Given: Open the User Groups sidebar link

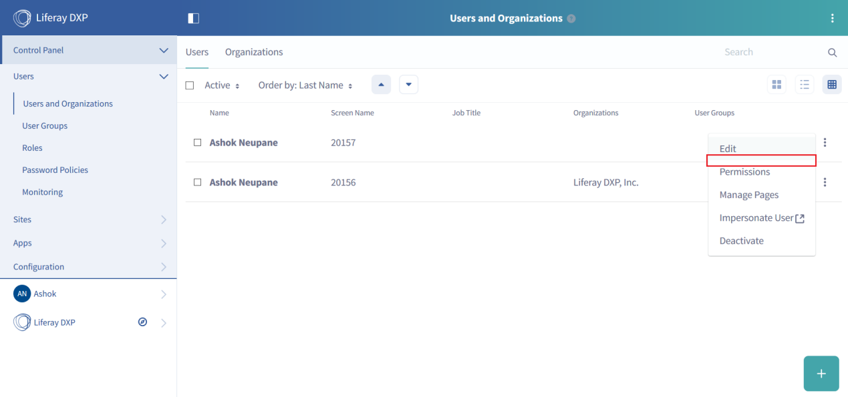Looking at the screenshot, I should [45, 125].
